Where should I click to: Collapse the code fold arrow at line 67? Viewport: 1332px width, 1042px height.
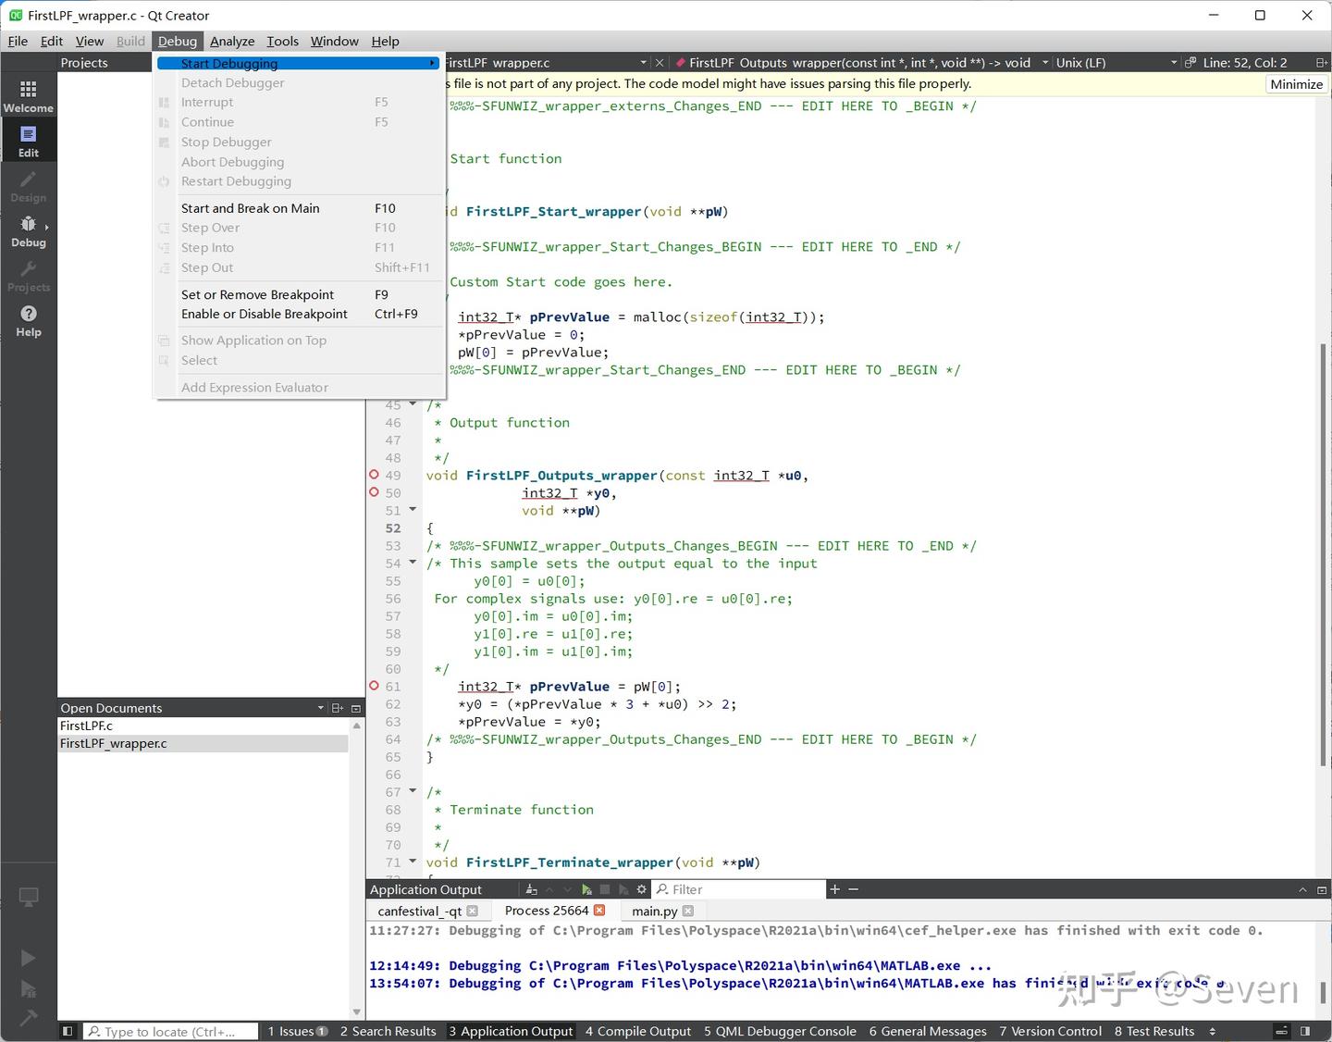tap(413, 791)
